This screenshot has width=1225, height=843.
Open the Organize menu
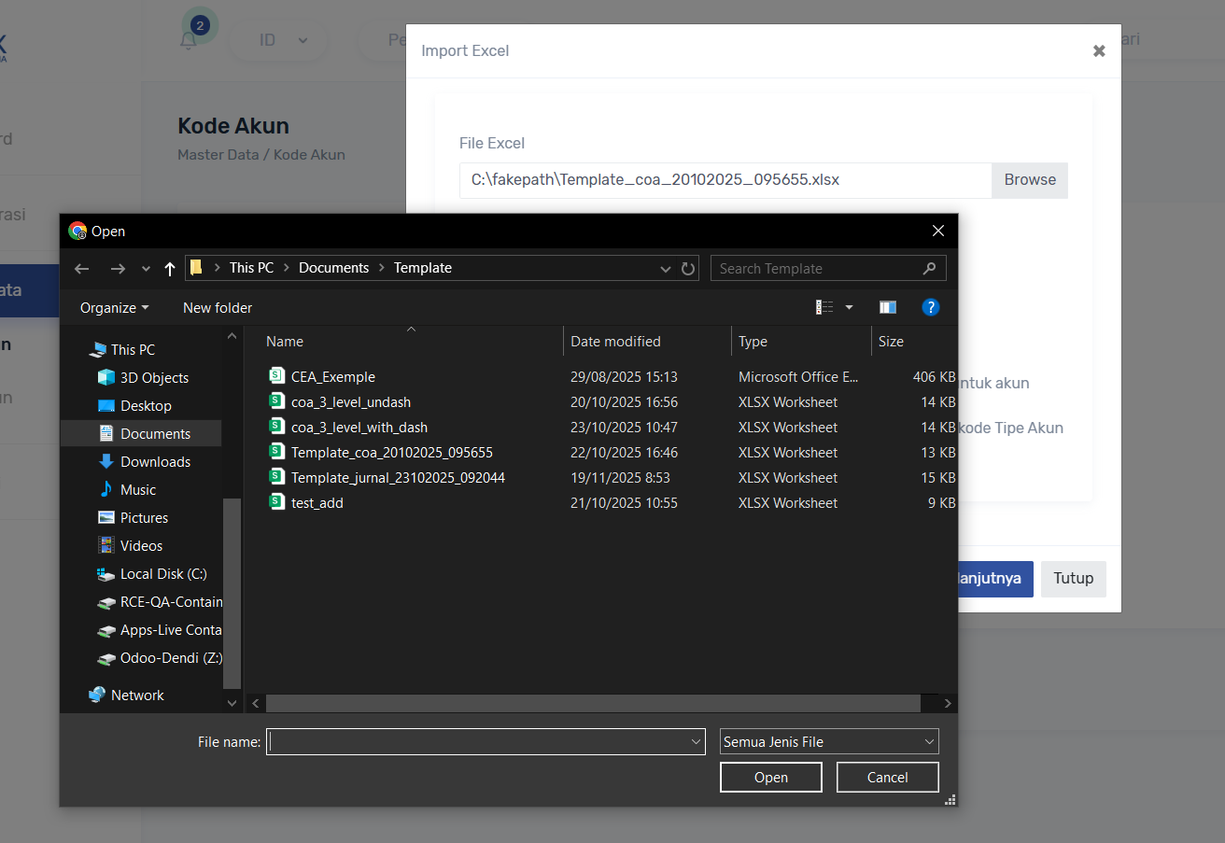(114, 308)
